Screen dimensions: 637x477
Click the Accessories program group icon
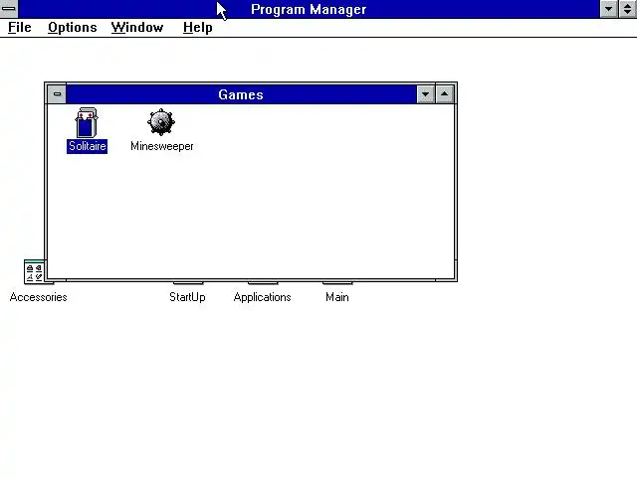click(35, 271)
